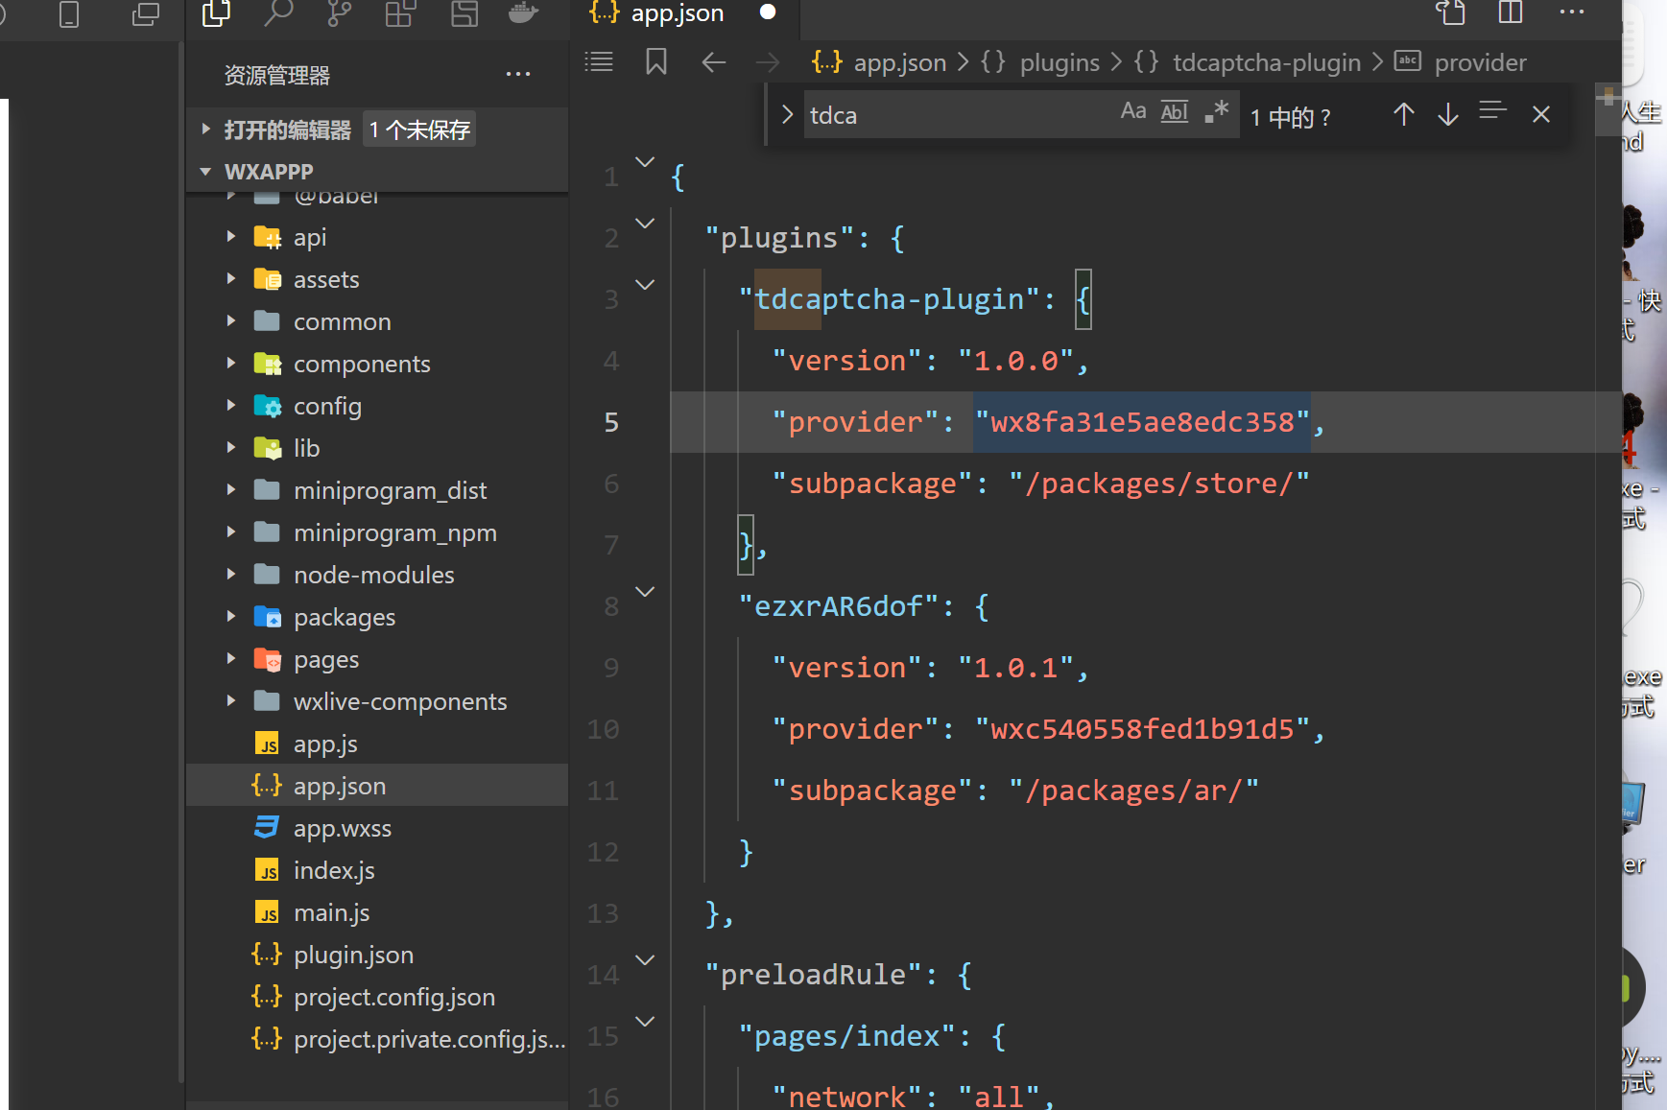This screenshot has width=1667, height=1110.
Task: Expand the wxlive-components folder
Action: point(231,700)
